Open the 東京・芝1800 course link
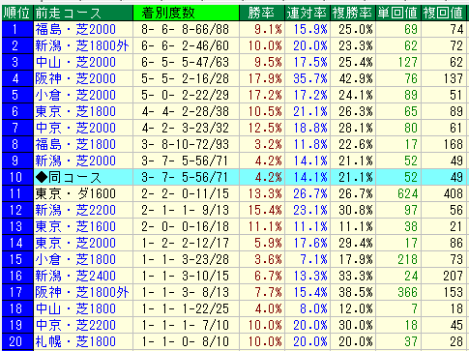469x351 pixels. click(x=75, y=112)
